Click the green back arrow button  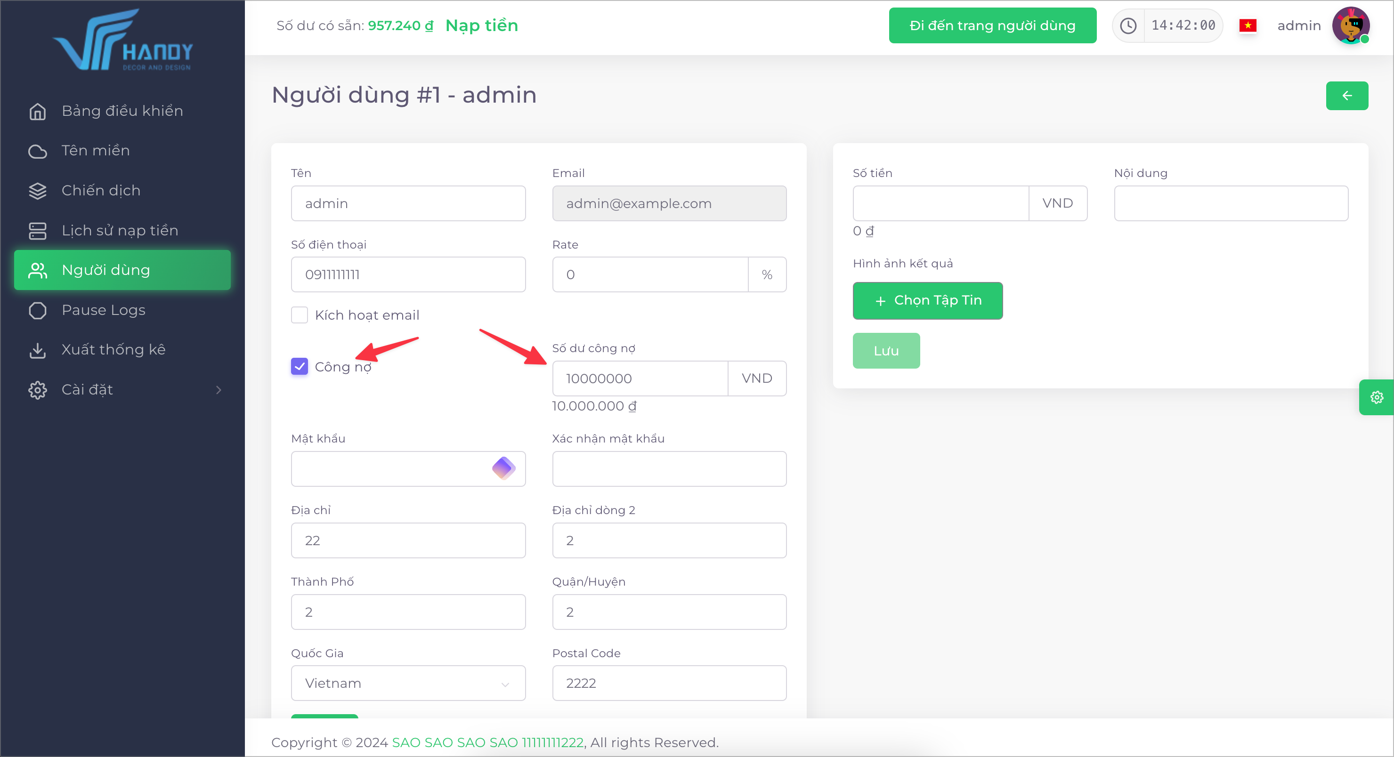[1347, 96]
